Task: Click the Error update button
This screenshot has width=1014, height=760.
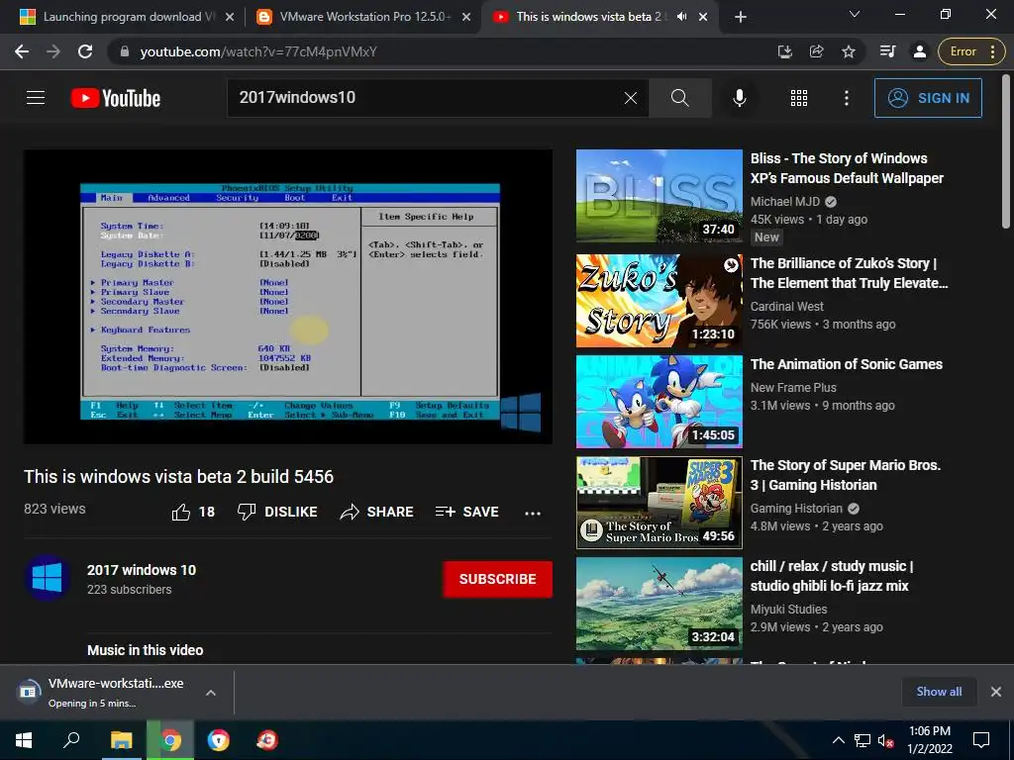Action: click(x=970, y=51)
